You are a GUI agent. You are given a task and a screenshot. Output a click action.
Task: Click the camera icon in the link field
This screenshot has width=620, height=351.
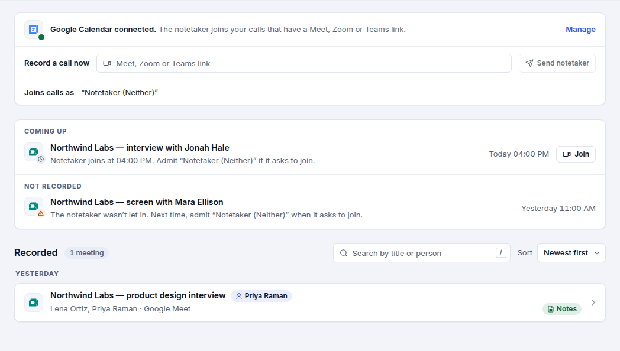pyautogui.click(x=107, y=63)
